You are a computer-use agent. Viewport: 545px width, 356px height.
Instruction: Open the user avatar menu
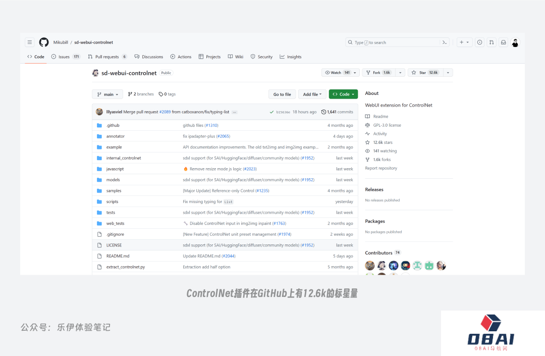[515, 42]
